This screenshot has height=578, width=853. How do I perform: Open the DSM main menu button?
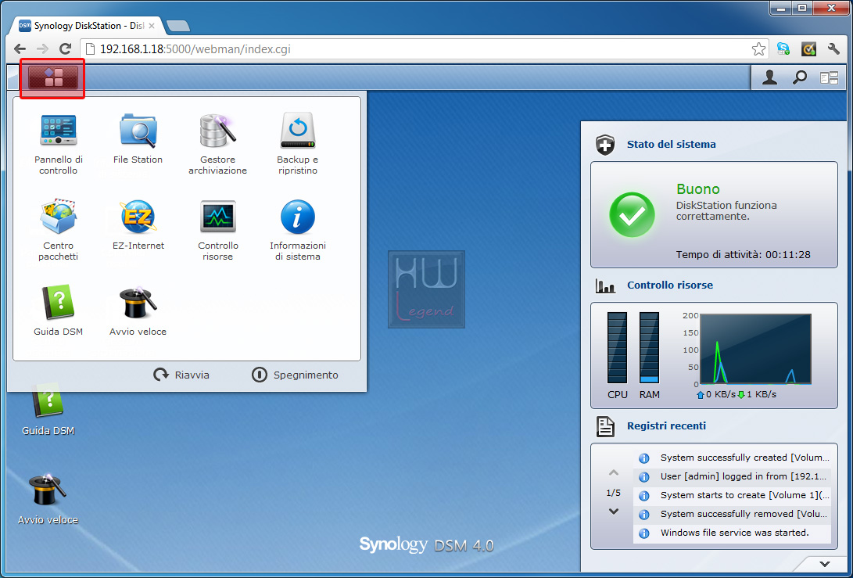tap(52, 78)
